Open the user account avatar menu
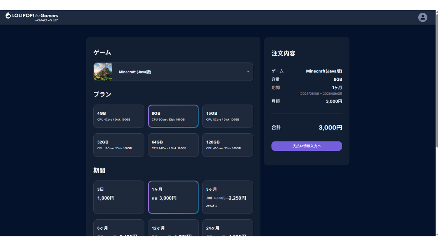Screen dimensions: 438x246 (423, 17)
